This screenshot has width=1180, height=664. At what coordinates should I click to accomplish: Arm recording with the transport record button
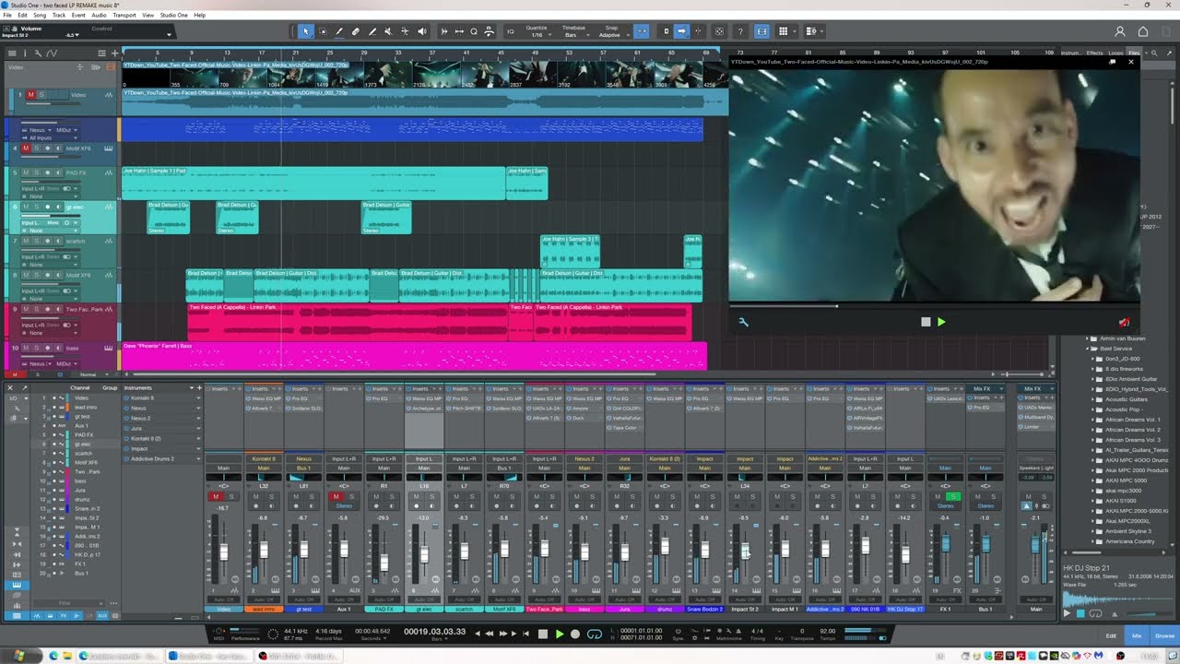click(575, 634)
